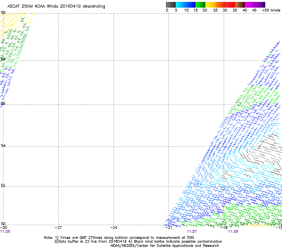Click the '40' color scale label
The image size is (282, 248).
coord(245,10)
